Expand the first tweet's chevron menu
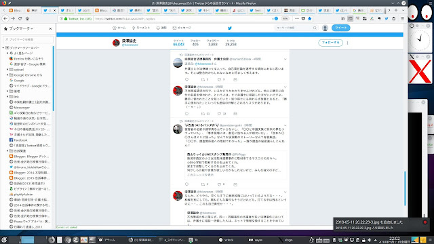The width and height of the screenshot is (434, 244). [285, 59]
